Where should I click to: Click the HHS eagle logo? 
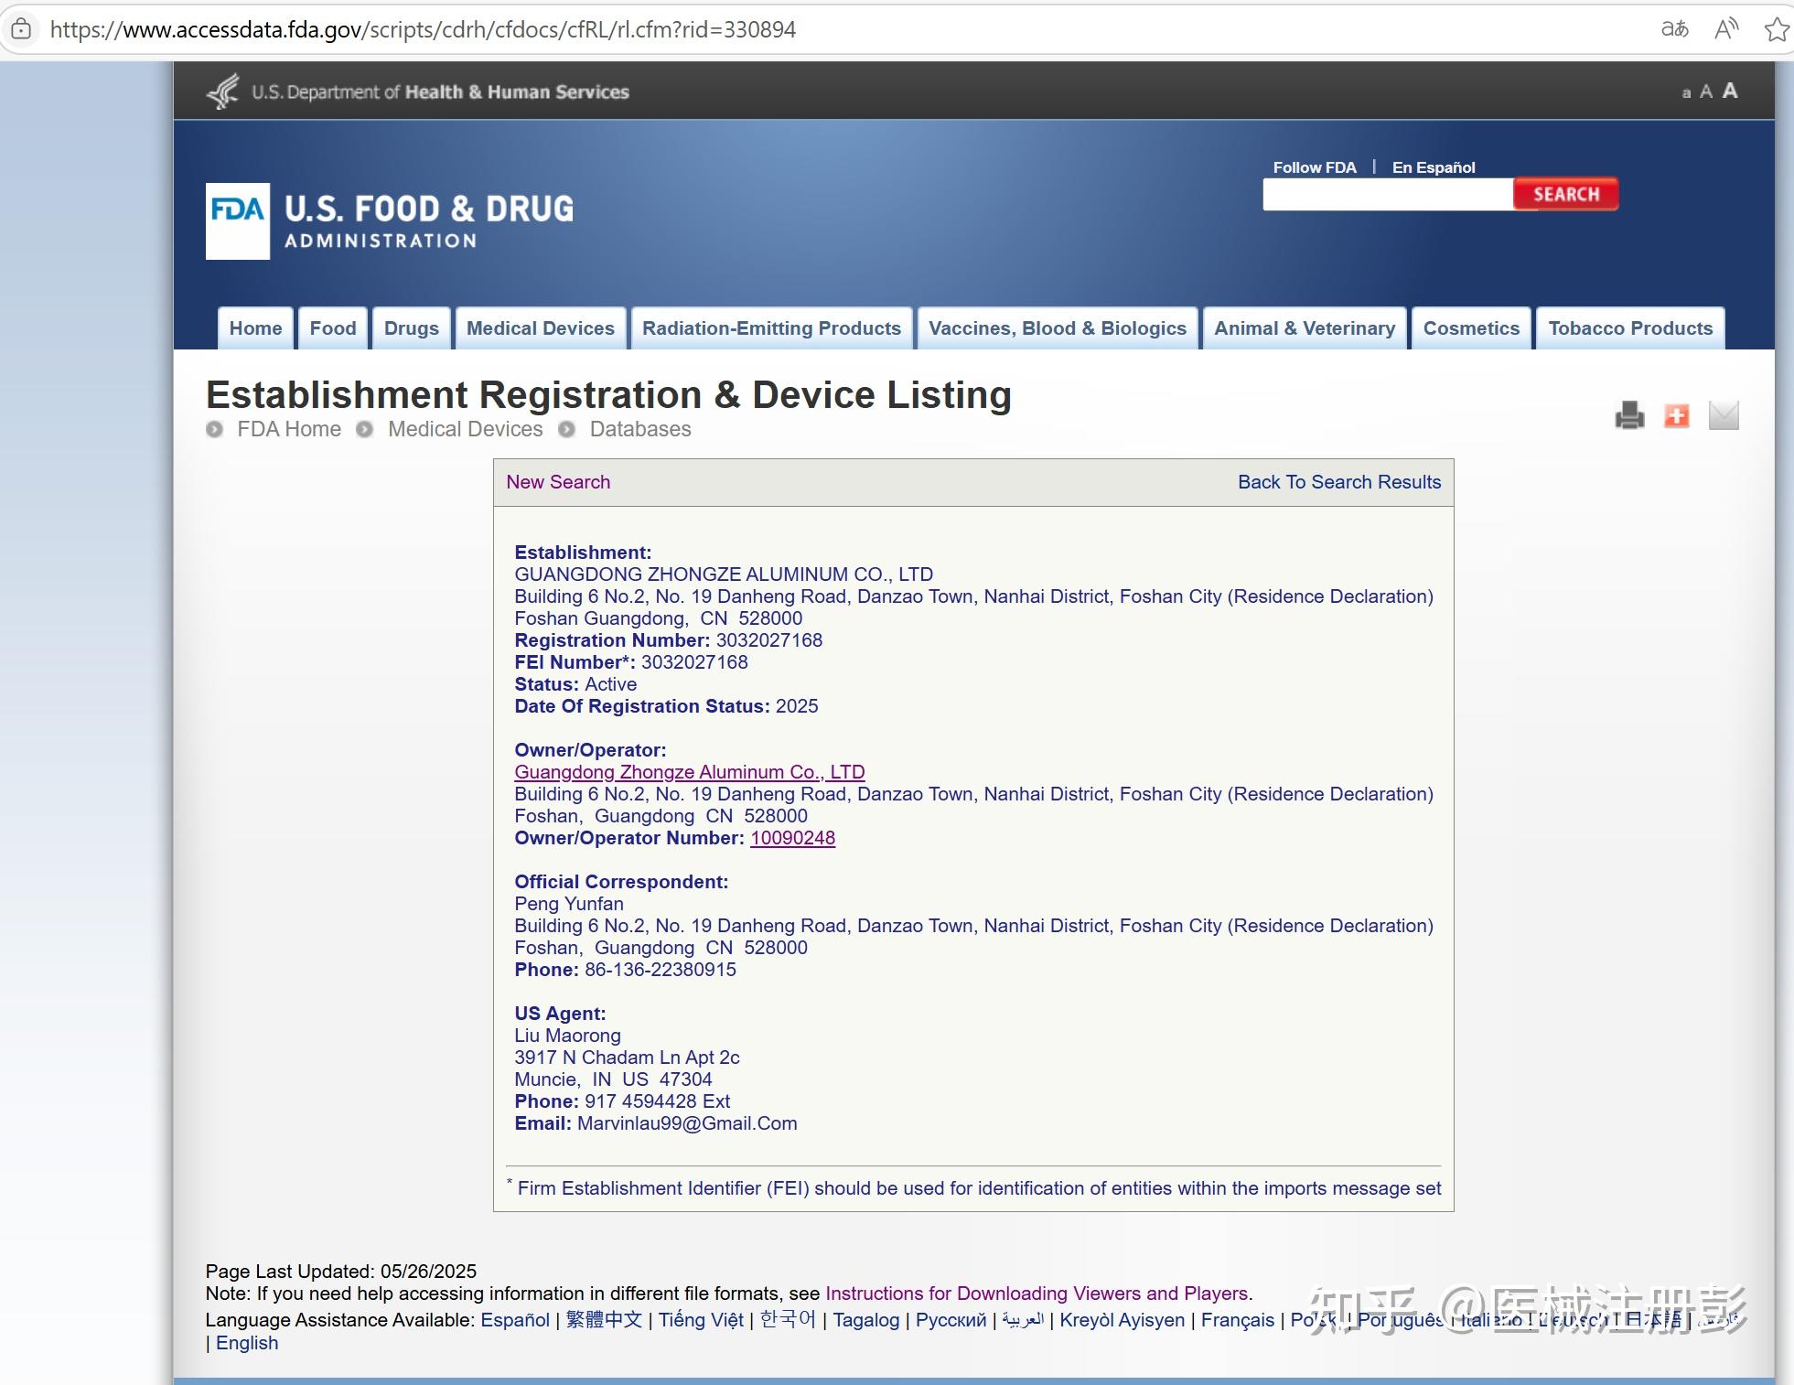coord(223,91)
